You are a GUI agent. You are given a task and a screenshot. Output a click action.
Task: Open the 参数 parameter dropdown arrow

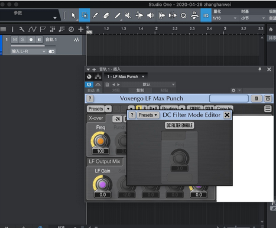point(55,18)
